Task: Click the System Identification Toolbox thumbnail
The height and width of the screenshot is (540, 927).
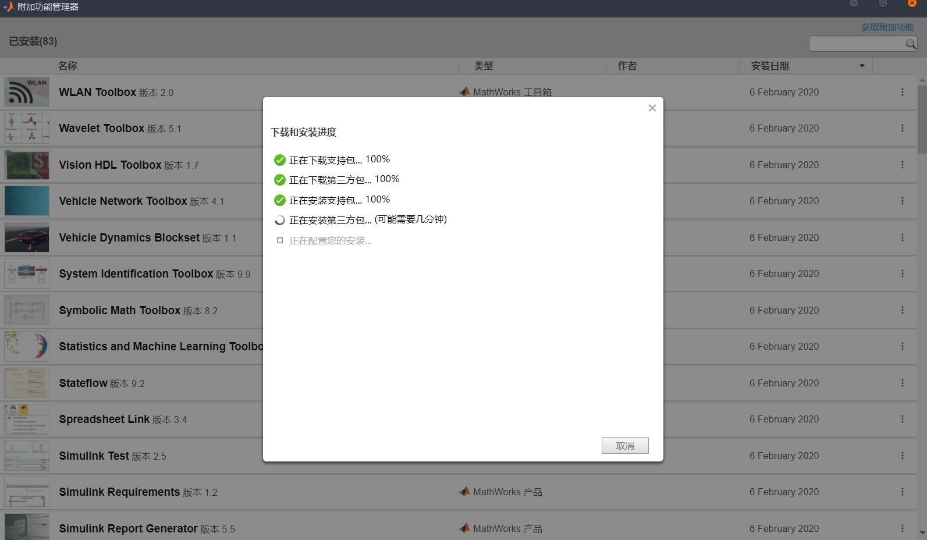Action: pyautogui.click(x=27, y=274)
